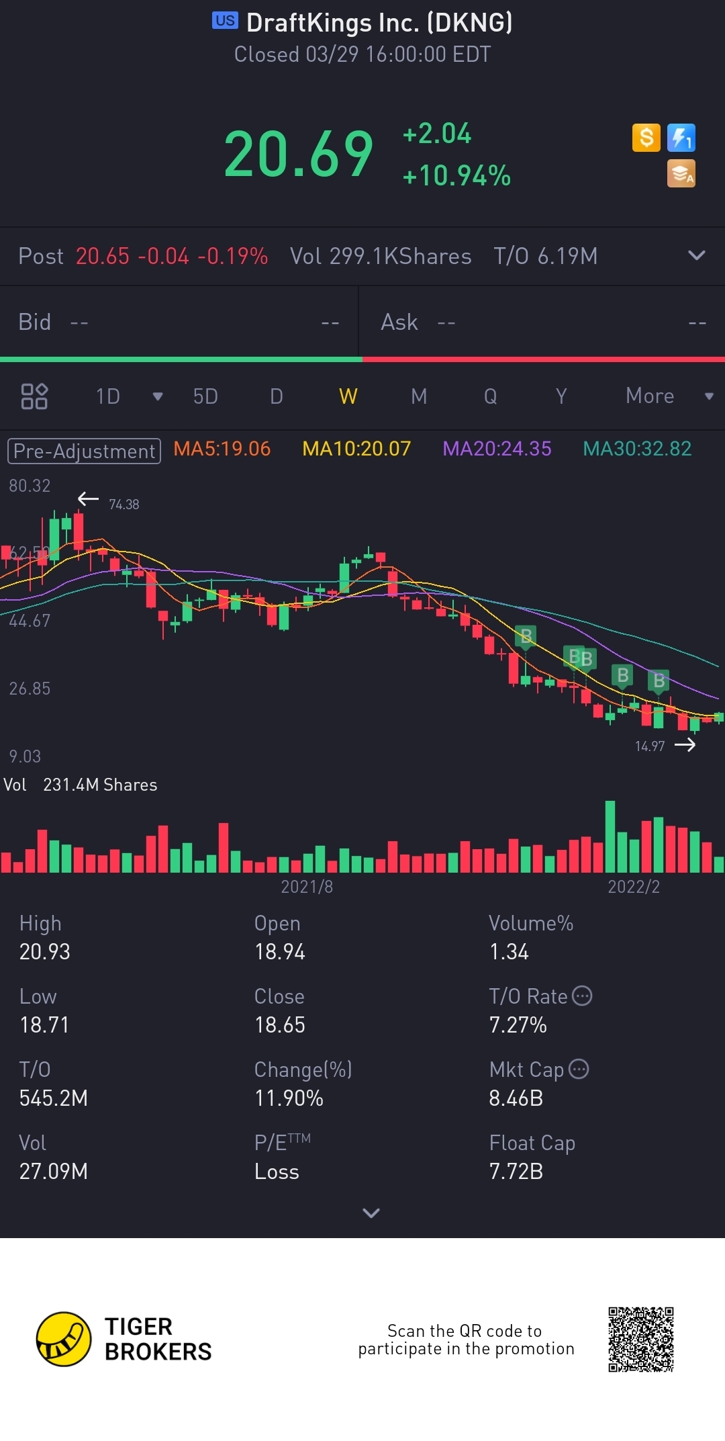Switch chart to Y yearly timeframe
Viewport: 725px width, 1441px height.
click(x=561, y=396)
